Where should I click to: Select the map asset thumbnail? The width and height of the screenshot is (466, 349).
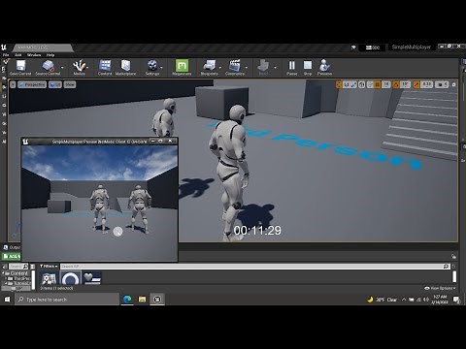coord(50,278)
